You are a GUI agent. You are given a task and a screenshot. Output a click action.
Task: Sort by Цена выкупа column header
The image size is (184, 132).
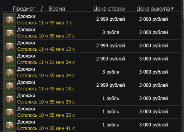pos(153,9)
